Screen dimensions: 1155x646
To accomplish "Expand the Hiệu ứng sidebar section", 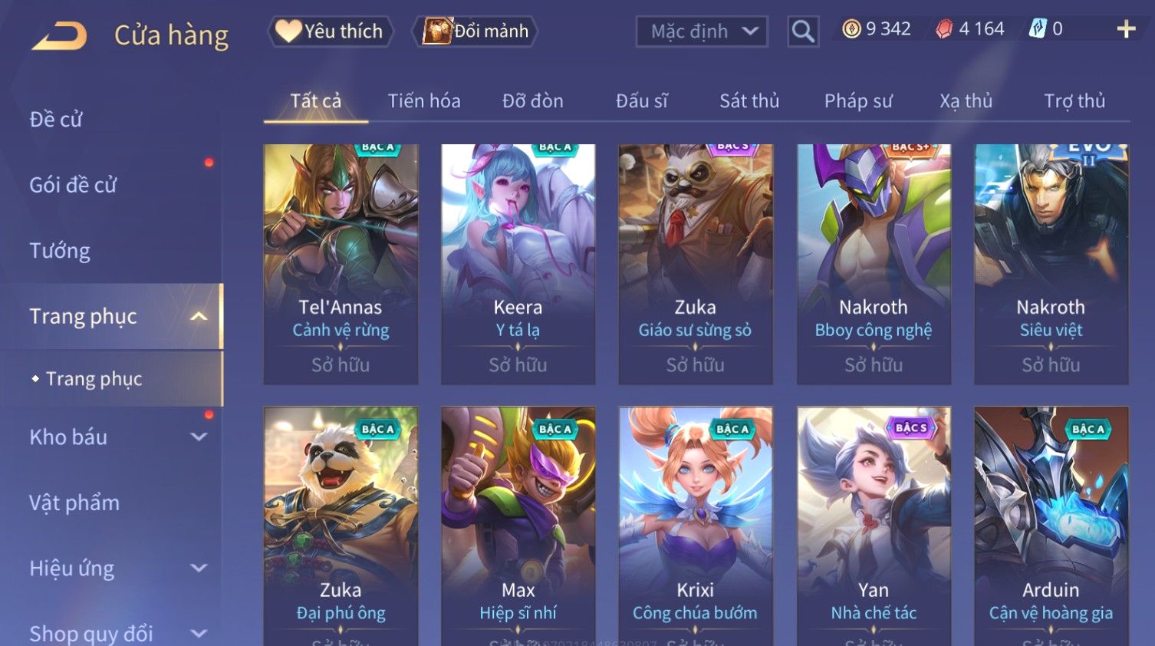I will coord(199,568).
